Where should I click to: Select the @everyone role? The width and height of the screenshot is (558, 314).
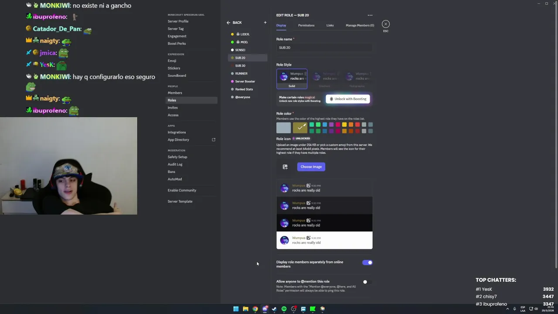[x=247, y=97]
